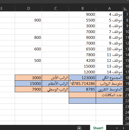129x130 pixels.
Task: Select row 7 header
Action: [x=126, y=14]
